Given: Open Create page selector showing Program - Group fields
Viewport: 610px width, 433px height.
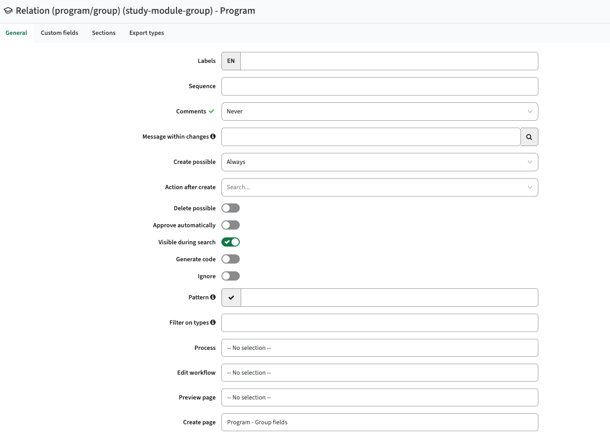Looking at the screenshot, I should click(379, 422).
